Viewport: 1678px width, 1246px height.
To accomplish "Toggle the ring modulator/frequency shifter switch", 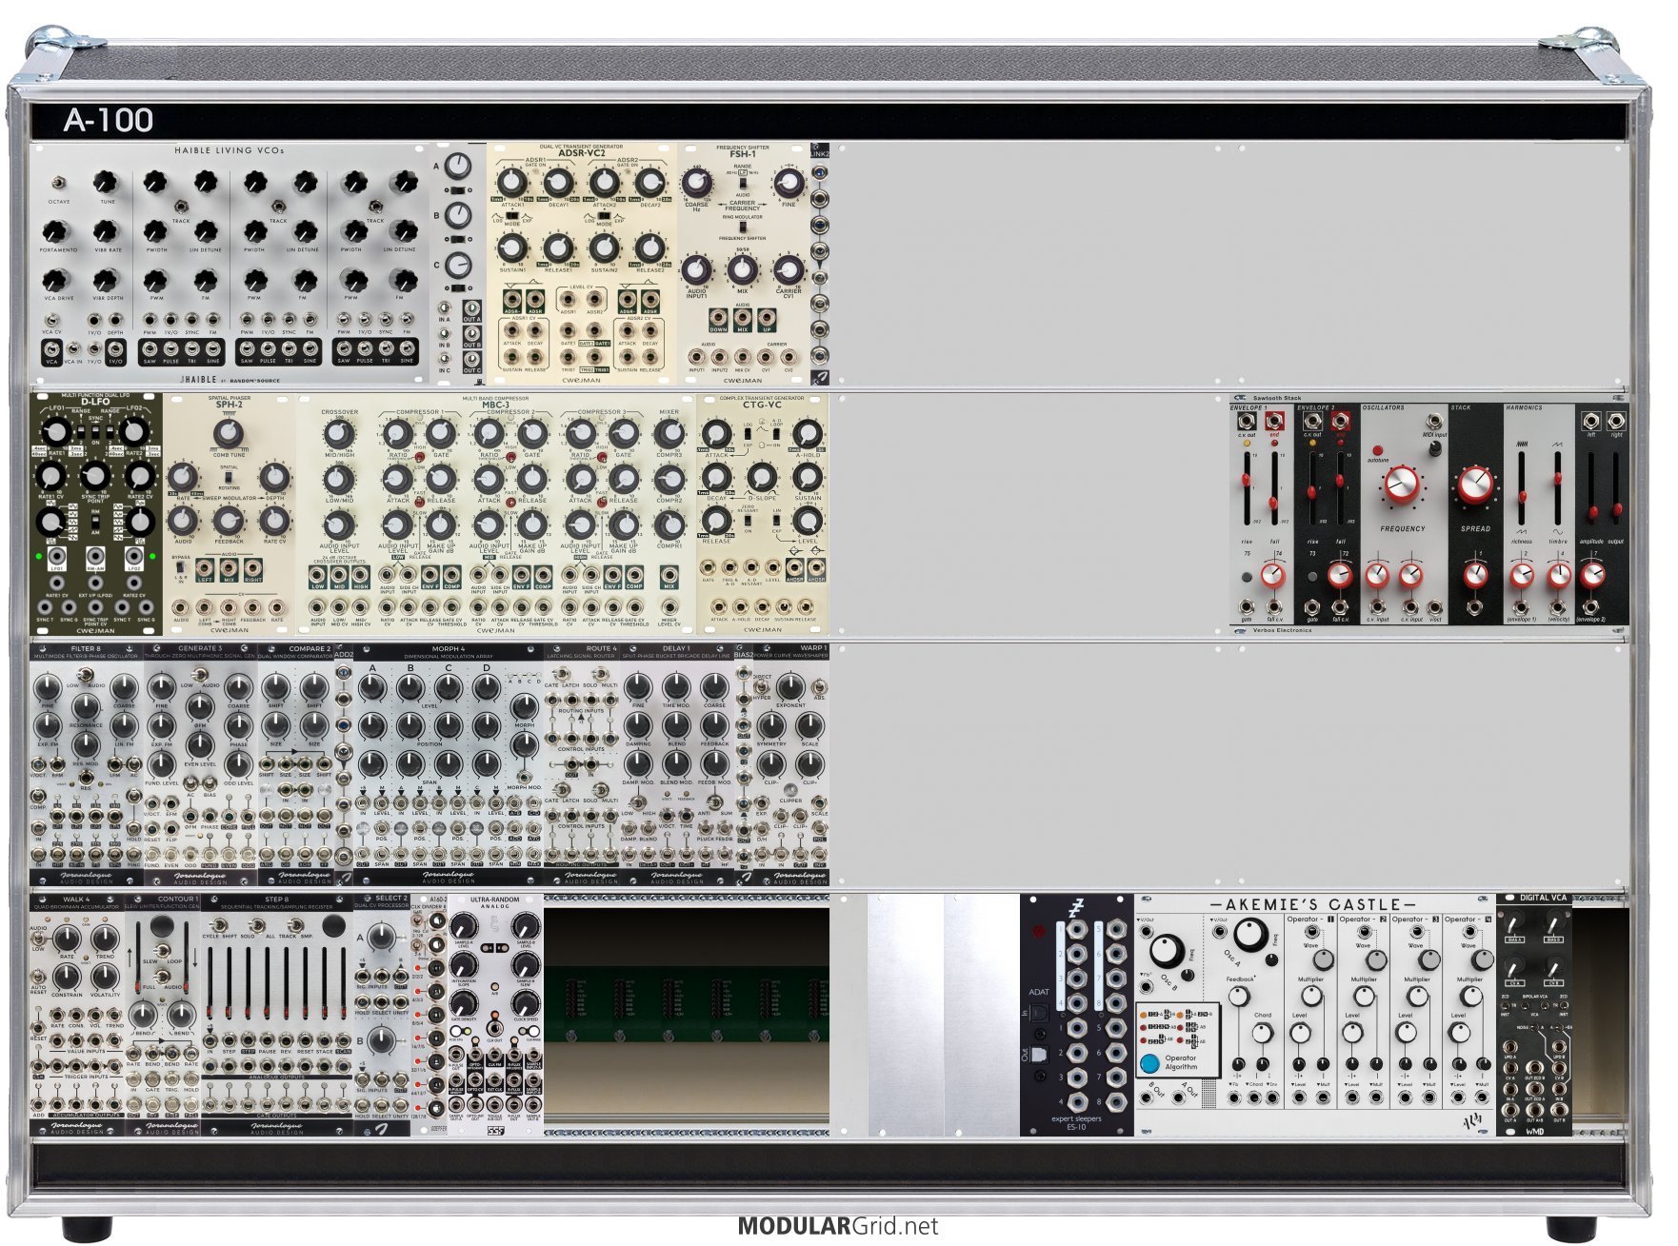I will pyautogui.click(x=743, y=227).
